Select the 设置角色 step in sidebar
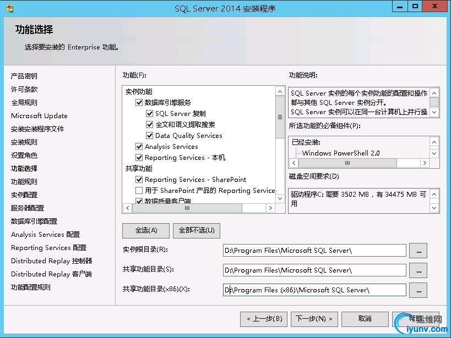Image resolution: width=451 pixels, height=338 pixels. coord(24,156)
